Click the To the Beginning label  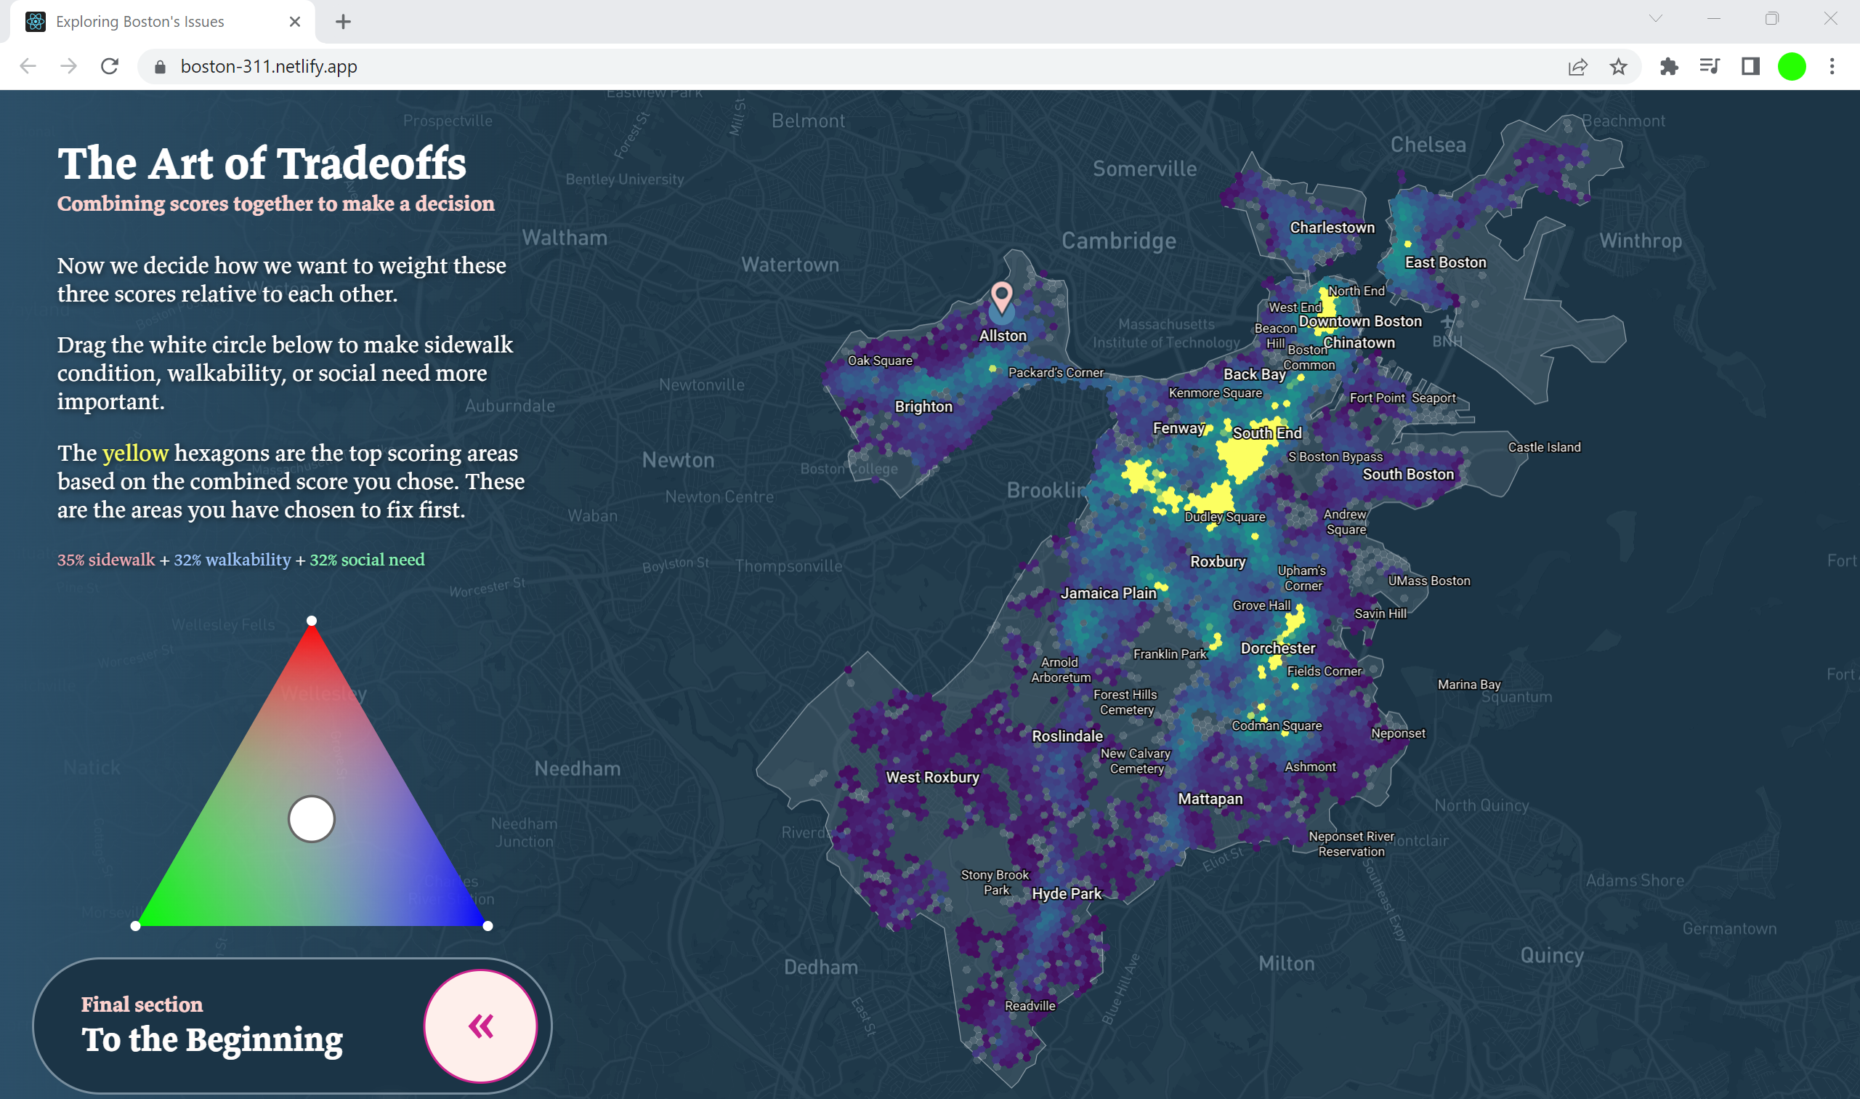point(211,1039)
